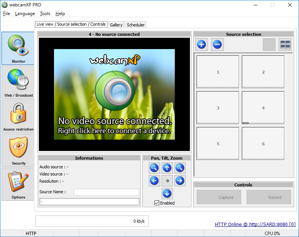Pan the camera right
The height and width of the screenshot is (237, 299).
click(180, 180)
